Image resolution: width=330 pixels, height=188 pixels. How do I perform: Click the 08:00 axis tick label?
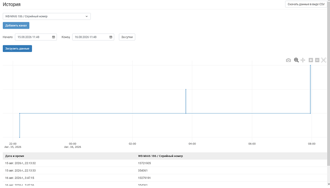312,144
